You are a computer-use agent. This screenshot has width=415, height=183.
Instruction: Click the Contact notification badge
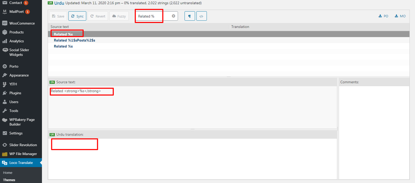26,3
